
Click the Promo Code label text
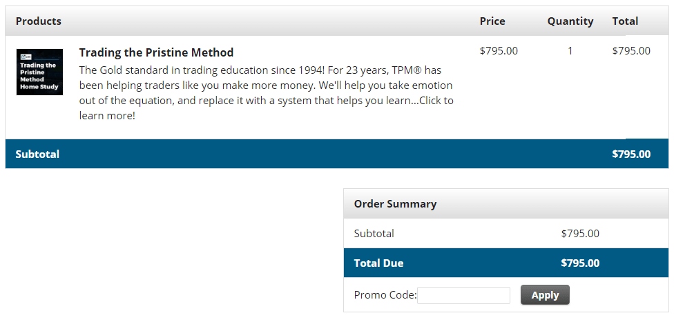[x=385, y=295]
